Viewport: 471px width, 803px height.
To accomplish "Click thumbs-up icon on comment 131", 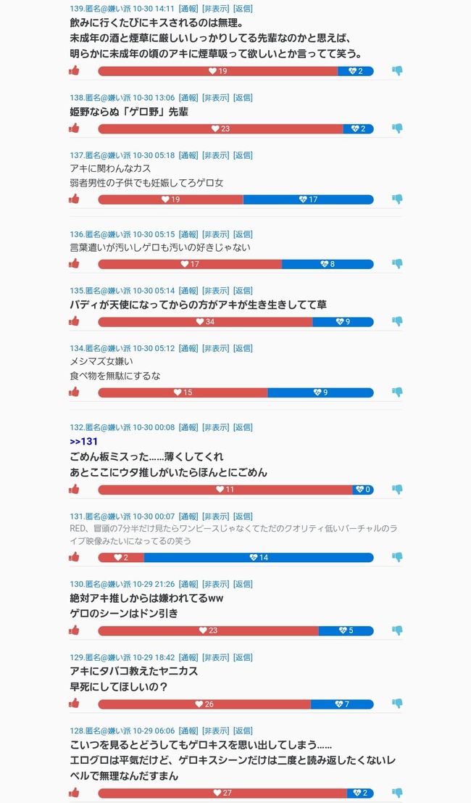I will click(74, 558).
